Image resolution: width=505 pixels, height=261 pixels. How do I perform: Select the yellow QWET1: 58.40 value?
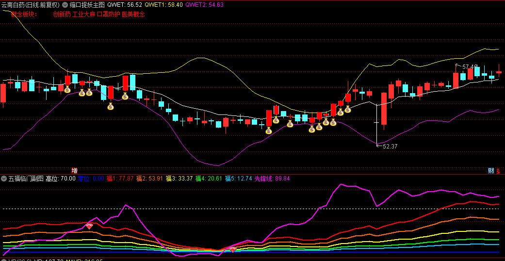163,5
